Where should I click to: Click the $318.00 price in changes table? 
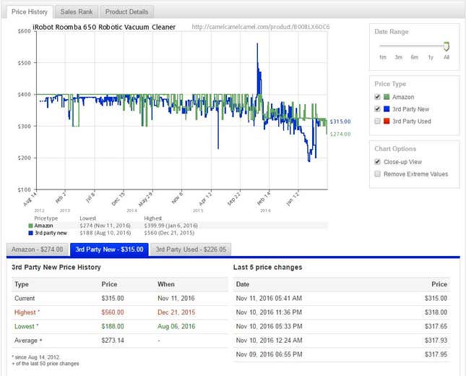coord(436,312)
